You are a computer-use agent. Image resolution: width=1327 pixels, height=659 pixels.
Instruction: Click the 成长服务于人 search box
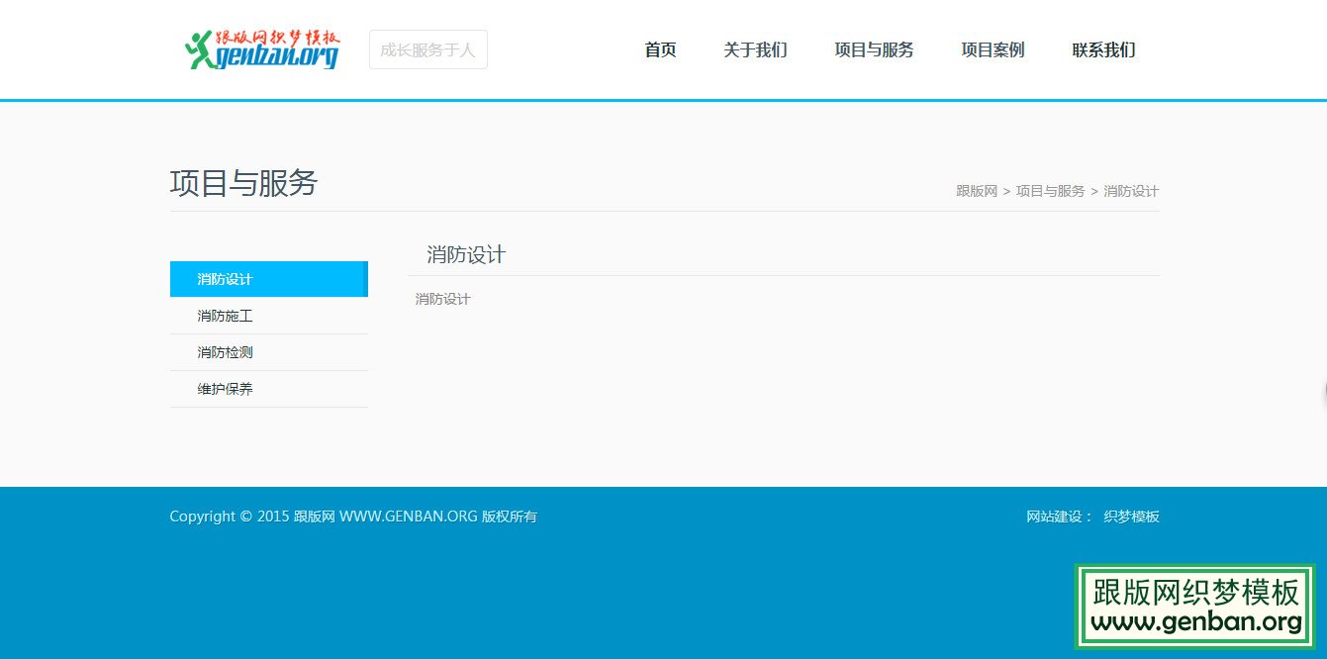click(x=427, y=48)
